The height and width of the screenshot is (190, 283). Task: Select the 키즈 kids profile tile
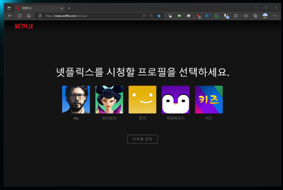pyautogui.click(x=209, y=99)
